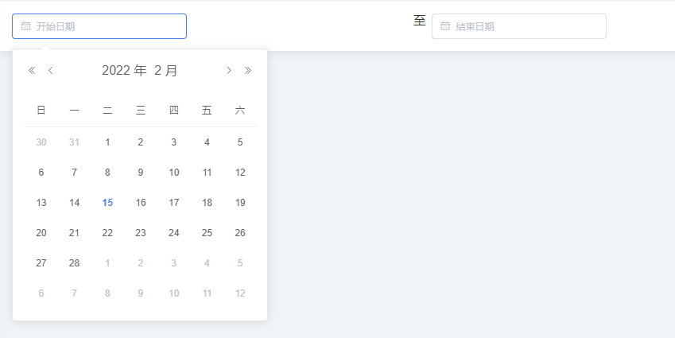Advance to next month arrow
675x338 pixels.
click(229, 71)
